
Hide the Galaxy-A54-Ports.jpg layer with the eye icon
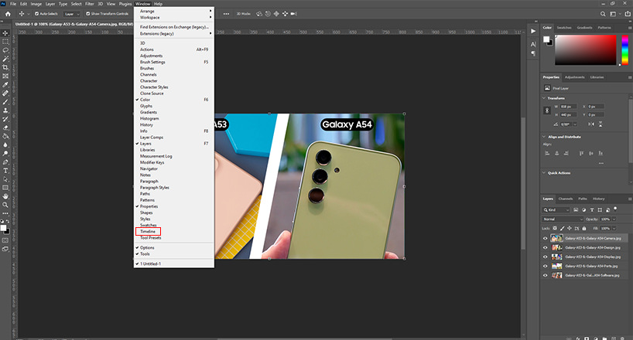[545, 266]
